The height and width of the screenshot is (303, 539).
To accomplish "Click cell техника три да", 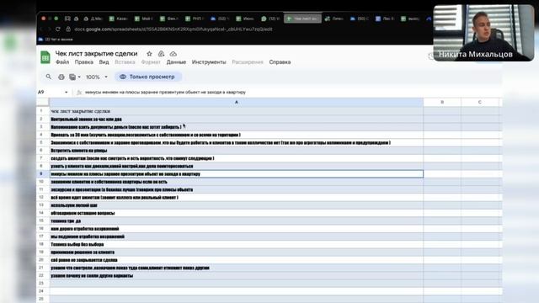I will pos(236,221).
